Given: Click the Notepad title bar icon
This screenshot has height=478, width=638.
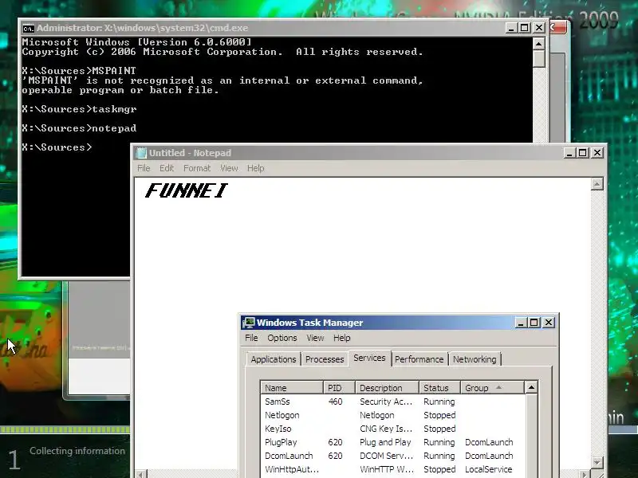Looking at the screenshot, I should pos(141,153).
